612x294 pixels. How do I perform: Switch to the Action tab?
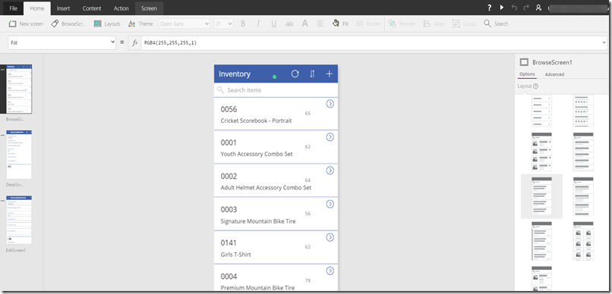[x=121, y=8]
